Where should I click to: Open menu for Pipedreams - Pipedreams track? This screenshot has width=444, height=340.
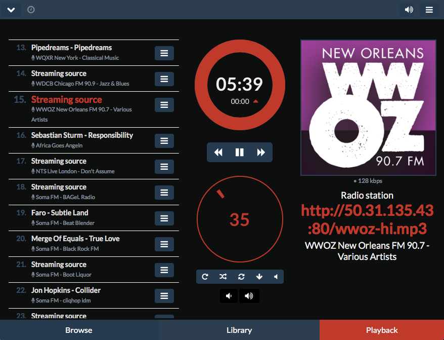tap(164, 53)
